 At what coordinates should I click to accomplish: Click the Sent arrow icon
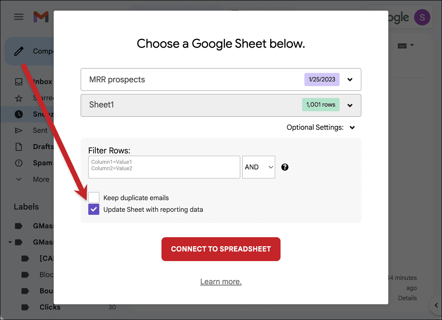(x=19, y=130)
